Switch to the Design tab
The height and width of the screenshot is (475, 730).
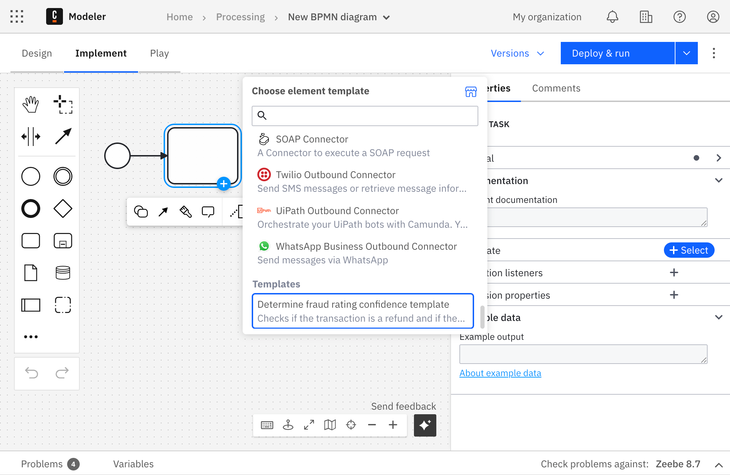(x=37, y=53)
